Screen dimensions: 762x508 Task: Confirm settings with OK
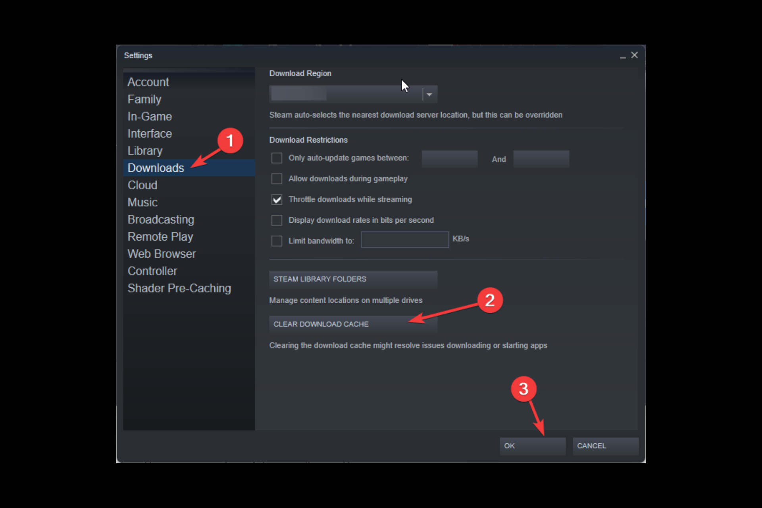533,446
